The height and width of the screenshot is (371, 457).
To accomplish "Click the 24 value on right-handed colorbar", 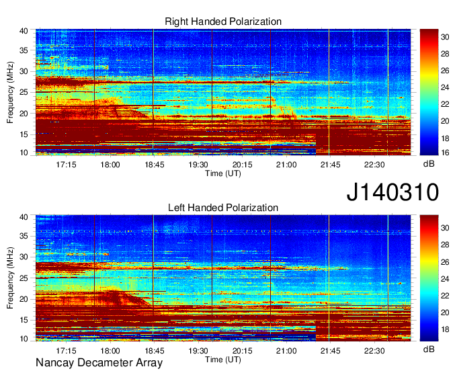I will coord(445,87).
